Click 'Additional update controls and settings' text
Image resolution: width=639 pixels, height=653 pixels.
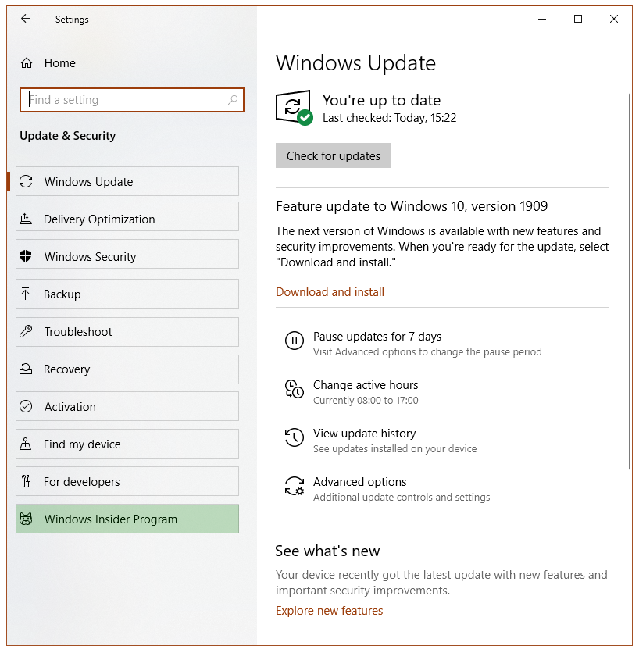[x=402, y=498]
